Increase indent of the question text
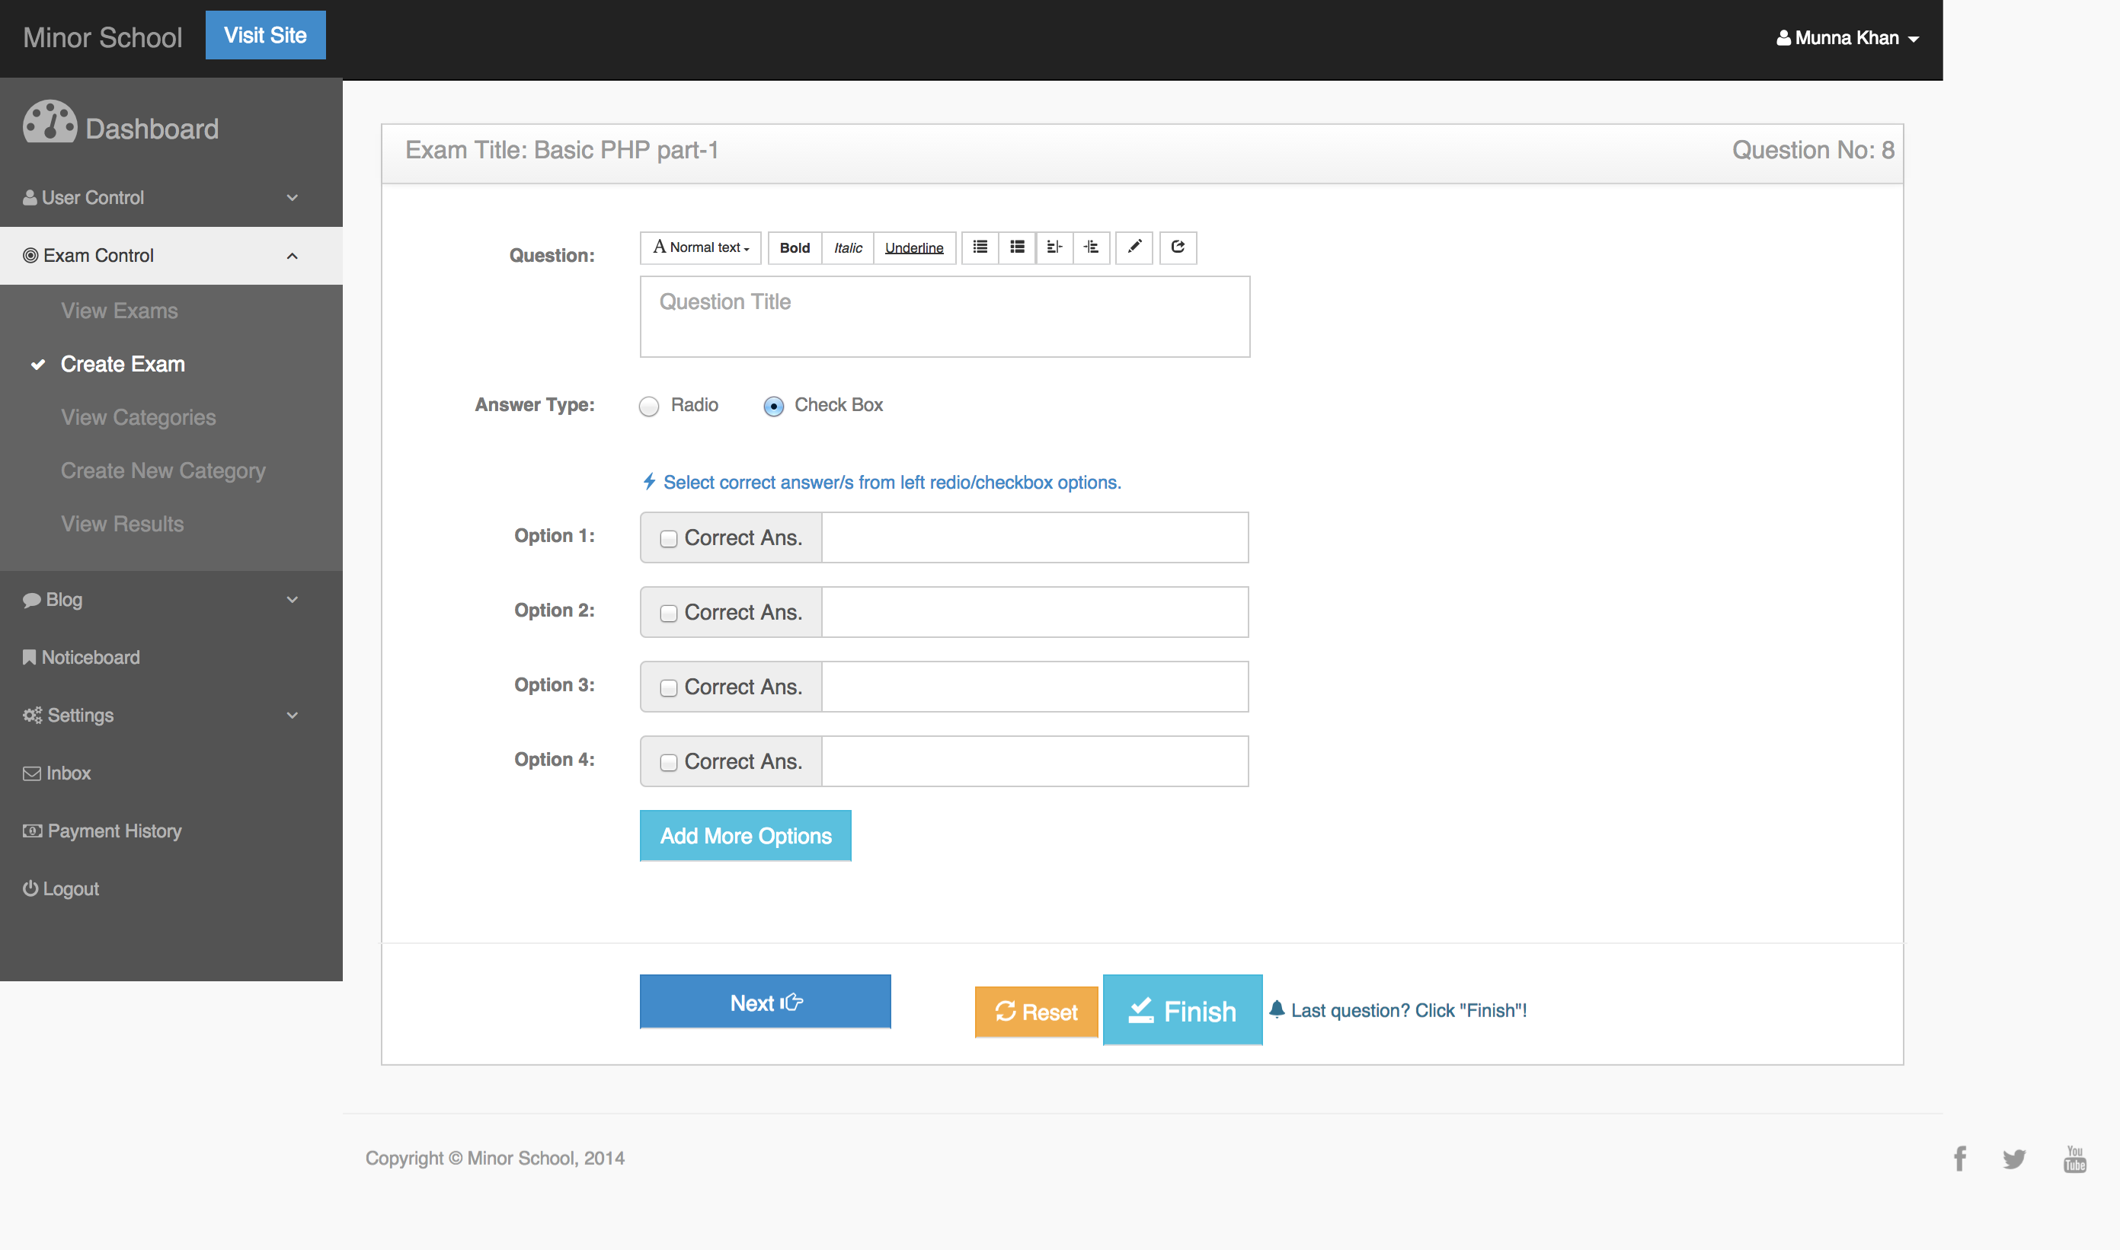Viewport: 2120px width, 1250px height. coord(1092,247)
